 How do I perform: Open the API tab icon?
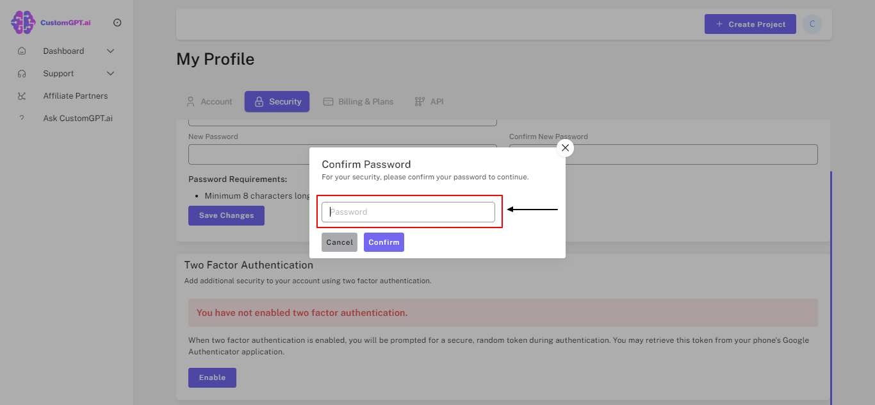pos(420,101)
